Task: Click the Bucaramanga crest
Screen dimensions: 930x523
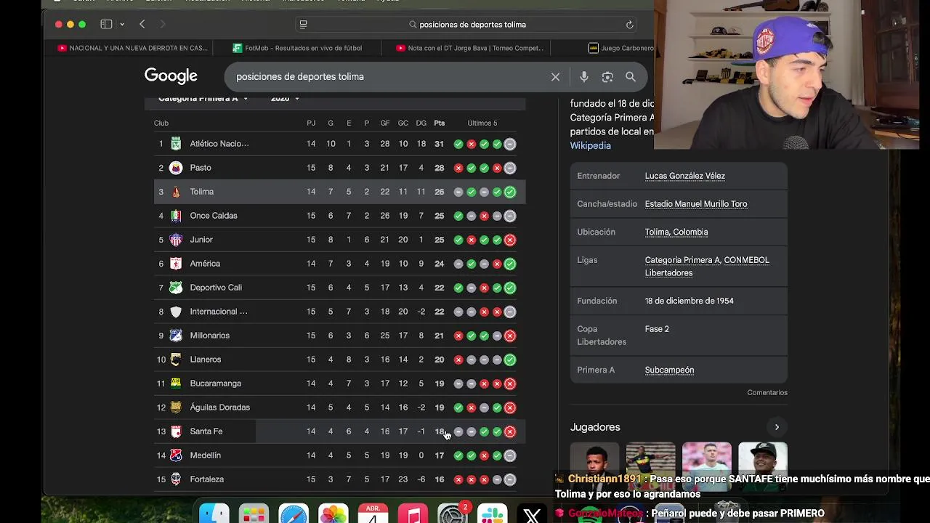Action: coord(176,384)
